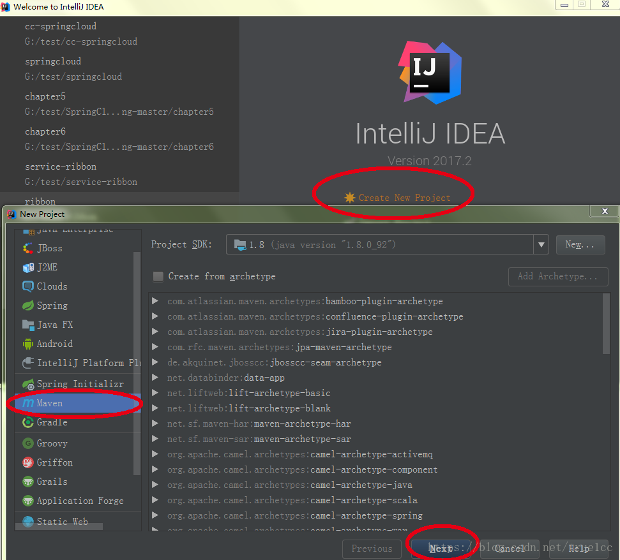620x560 pixels.
Task: Click the New... SDK button
Action: [580, 245]
